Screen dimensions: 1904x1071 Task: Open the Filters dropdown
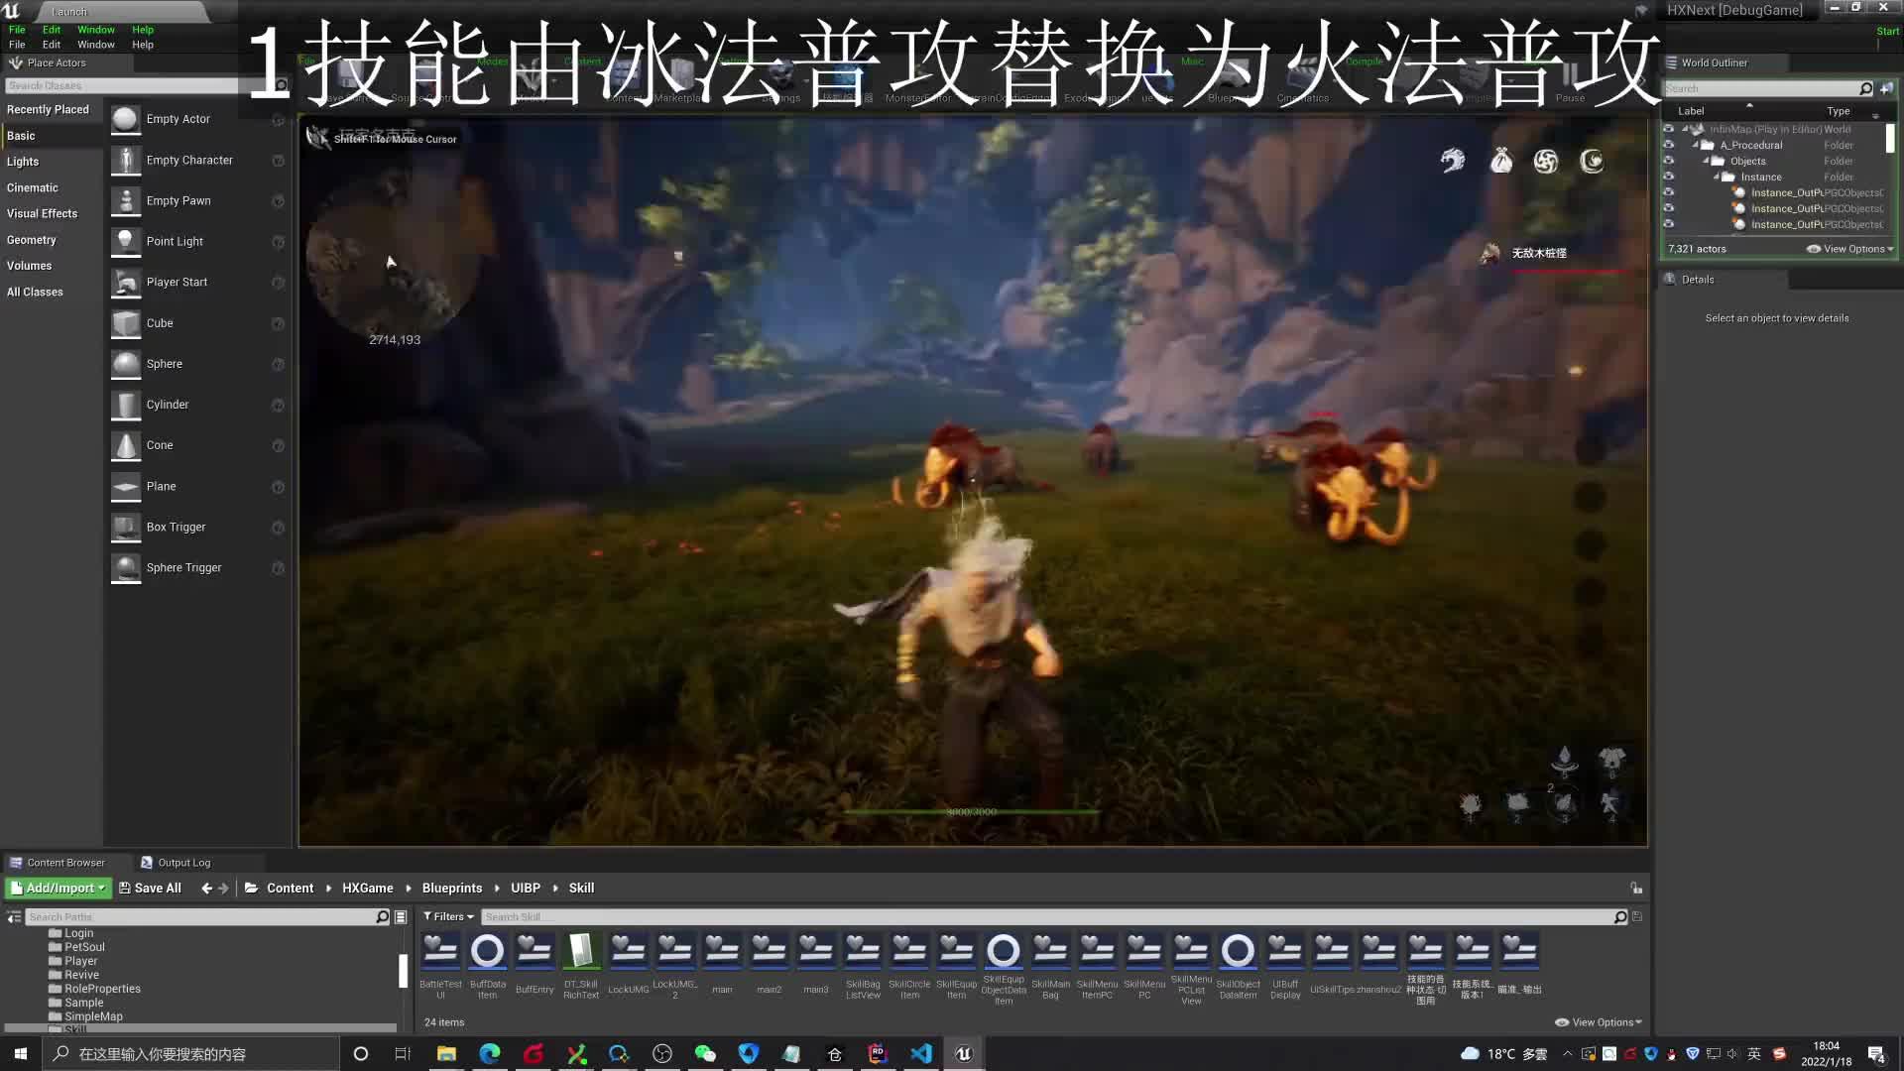(x=448, y=917)
